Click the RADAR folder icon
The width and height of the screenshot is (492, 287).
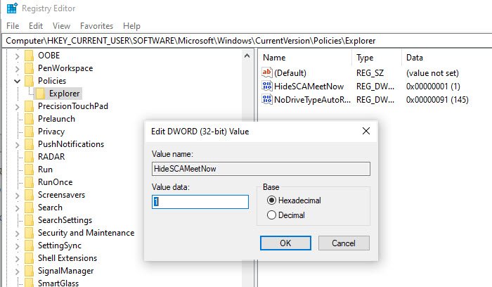tap(29, 157)
